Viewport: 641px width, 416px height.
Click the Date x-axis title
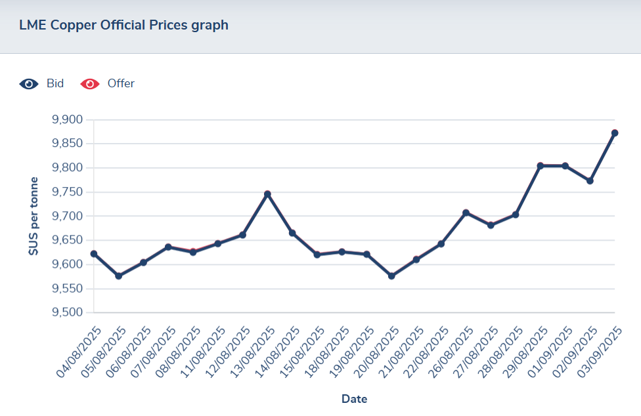click(354, 399)
